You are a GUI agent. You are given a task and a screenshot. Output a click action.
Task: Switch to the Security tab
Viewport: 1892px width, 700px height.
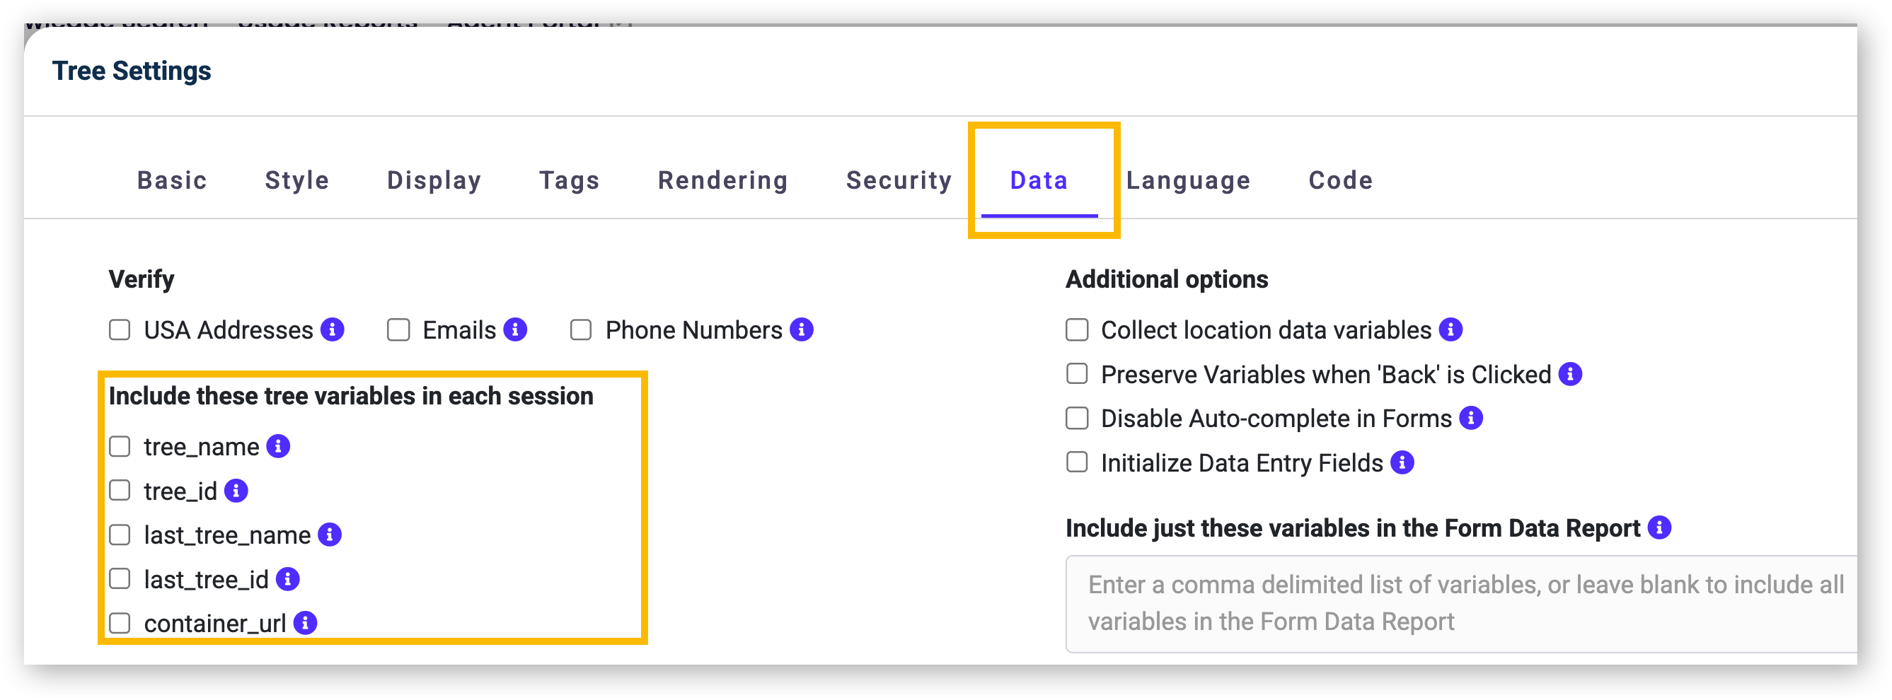(899, 180)
